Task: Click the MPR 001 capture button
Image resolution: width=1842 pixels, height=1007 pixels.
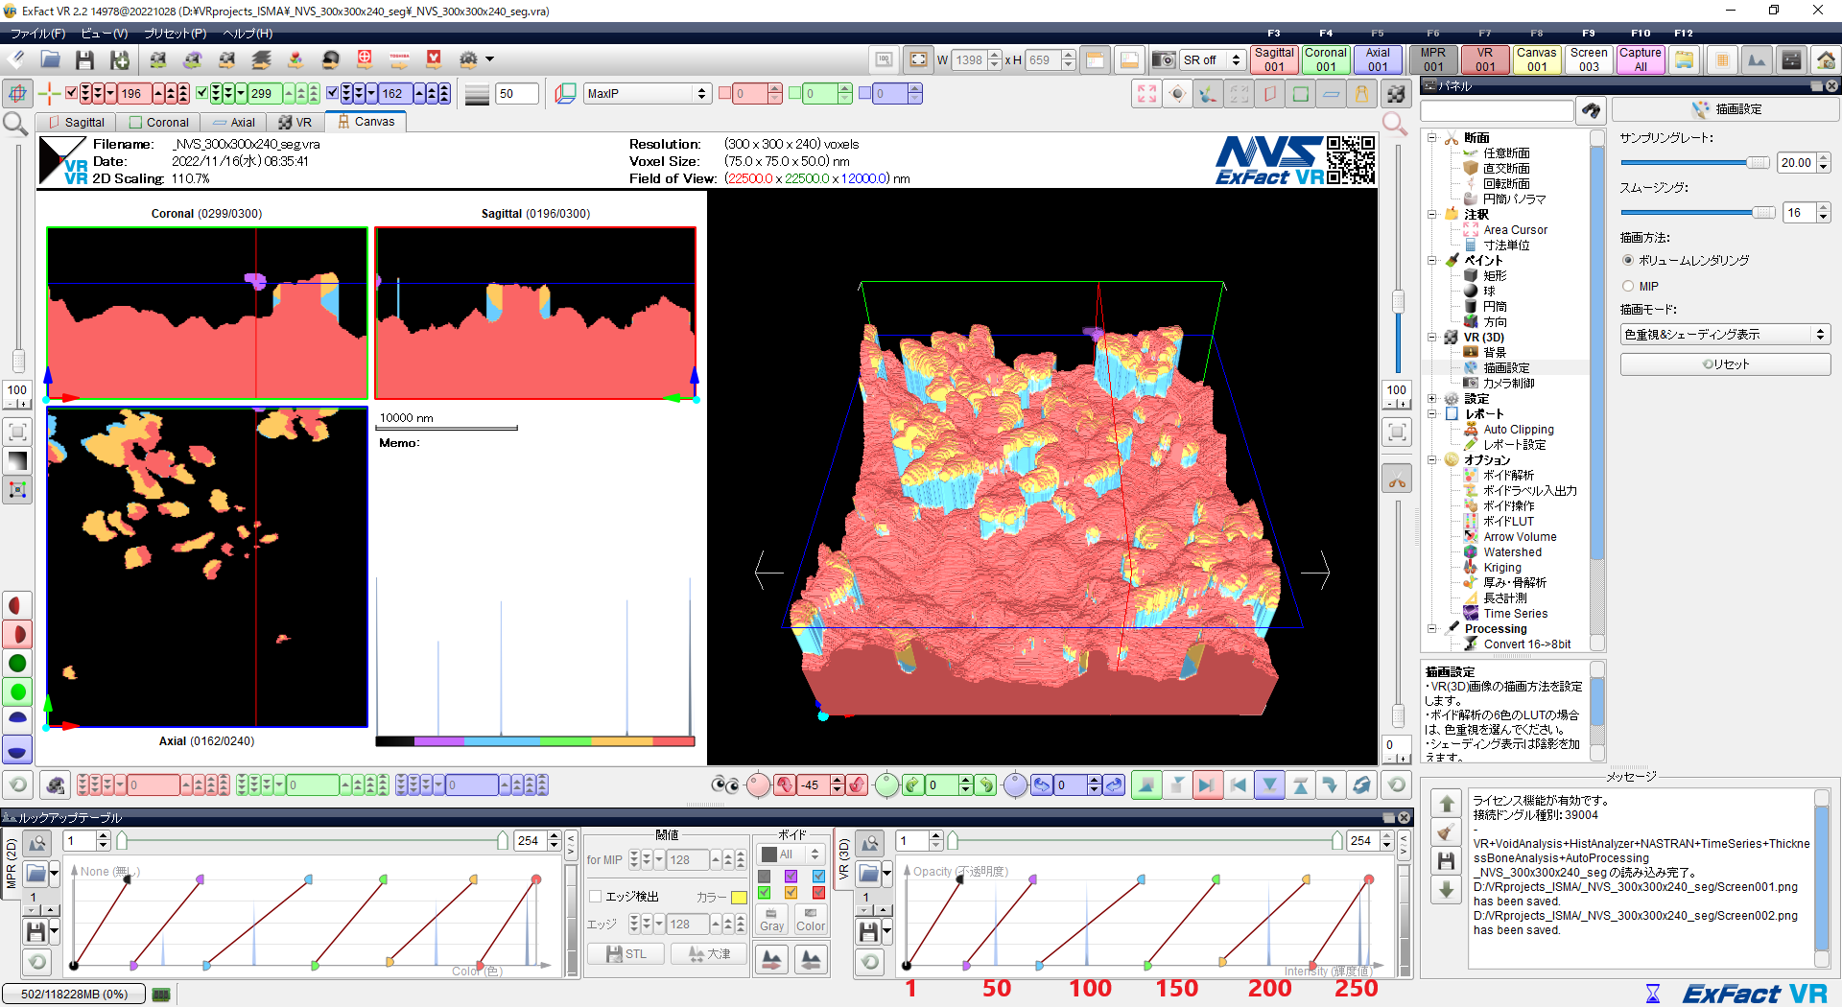Action: click(1433, 59)
